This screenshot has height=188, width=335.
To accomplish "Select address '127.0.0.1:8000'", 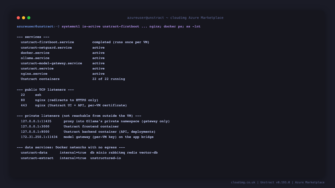I will click(35, 132).
